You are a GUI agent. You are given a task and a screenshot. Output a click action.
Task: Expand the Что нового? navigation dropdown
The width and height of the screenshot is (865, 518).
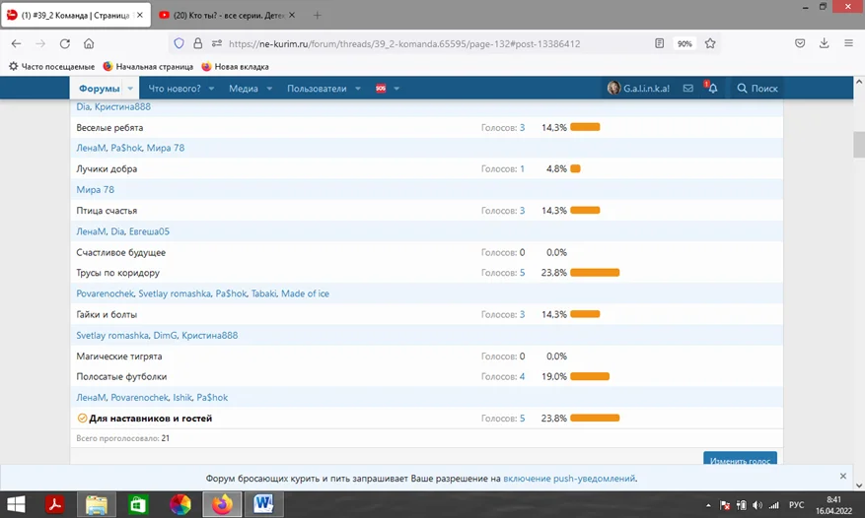coord(211,89)
